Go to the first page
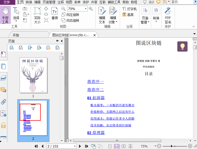 (36, 146)
